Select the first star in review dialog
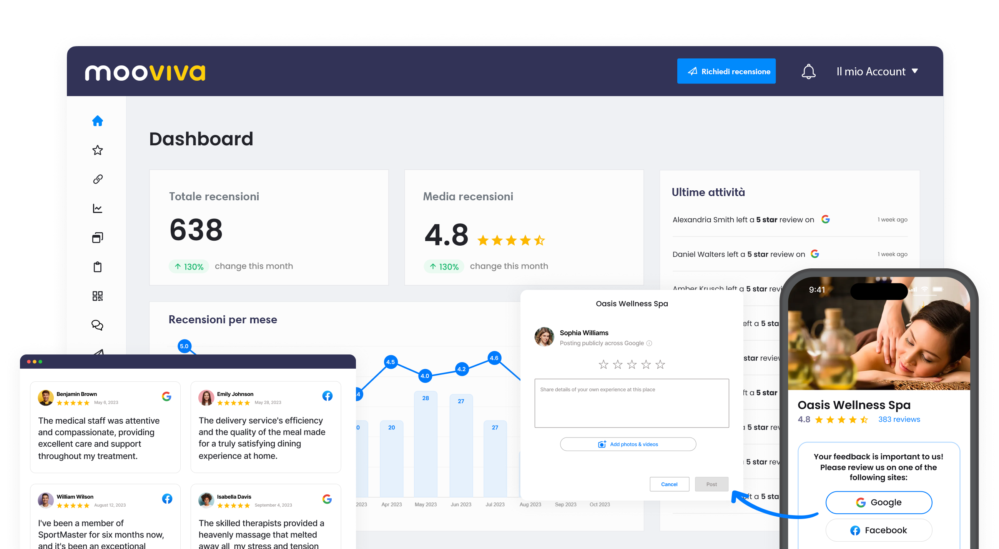999x549 pixels. 603,364
